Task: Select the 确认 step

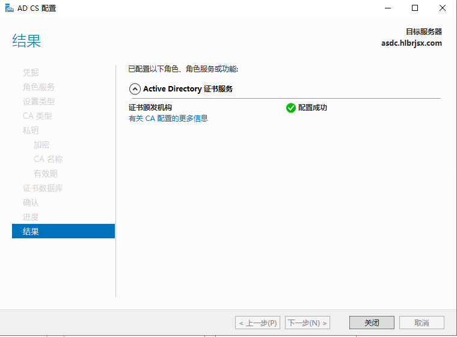Action: [x=31, y=202]
